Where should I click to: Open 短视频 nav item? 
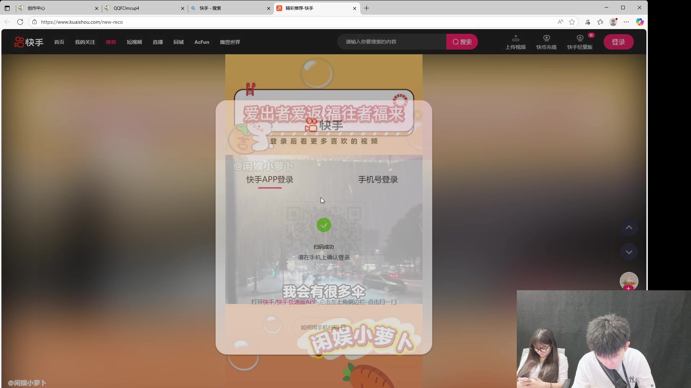[x=134, y=42]
